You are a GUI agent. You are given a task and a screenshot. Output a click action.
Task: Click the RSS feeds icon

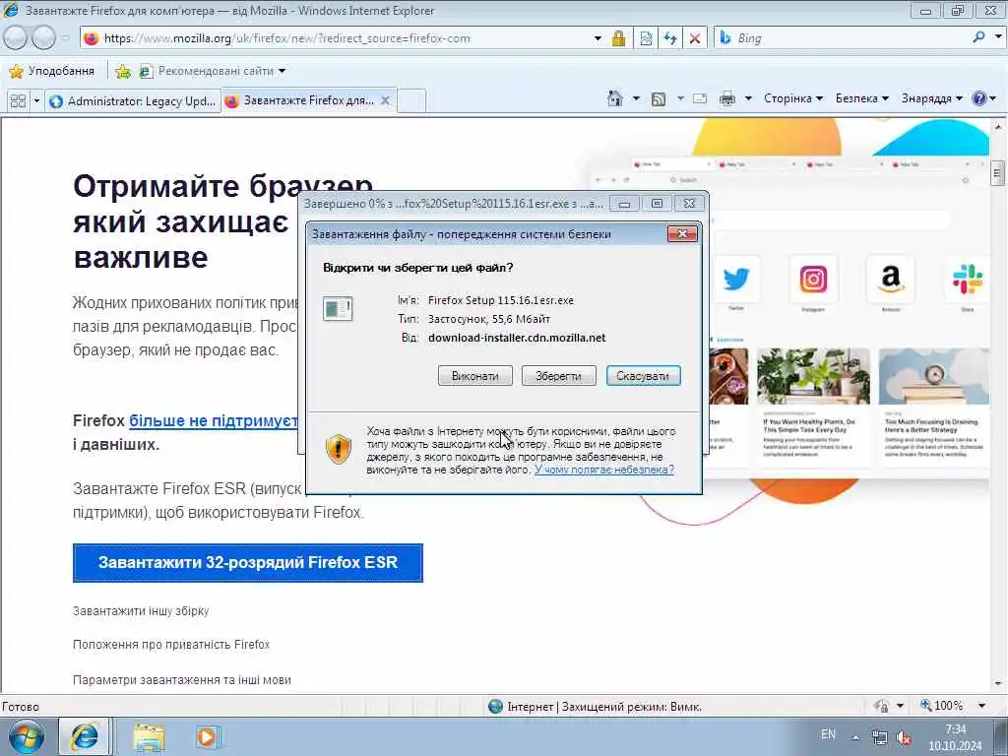[659, 99]
